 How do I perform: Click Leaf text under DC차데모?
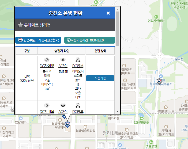pyautogui.click(x=47, y=89)
